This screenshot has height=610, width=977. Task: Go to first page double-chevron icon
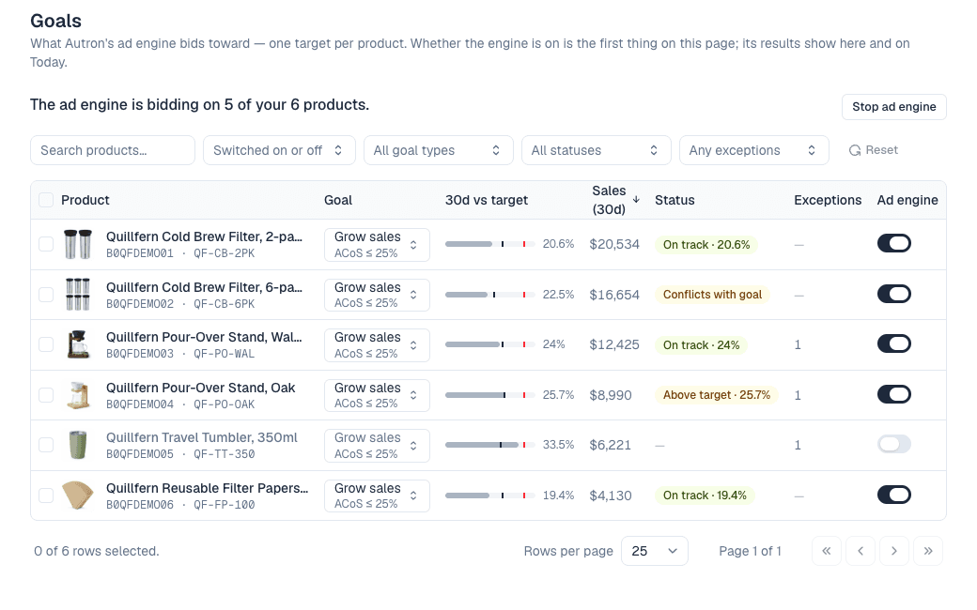click(826, 551)
